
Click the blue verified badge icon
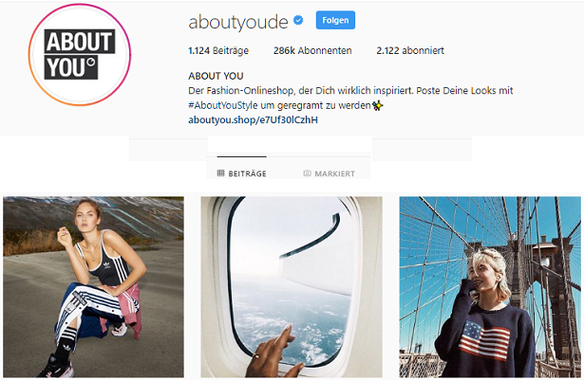point(298,20)
